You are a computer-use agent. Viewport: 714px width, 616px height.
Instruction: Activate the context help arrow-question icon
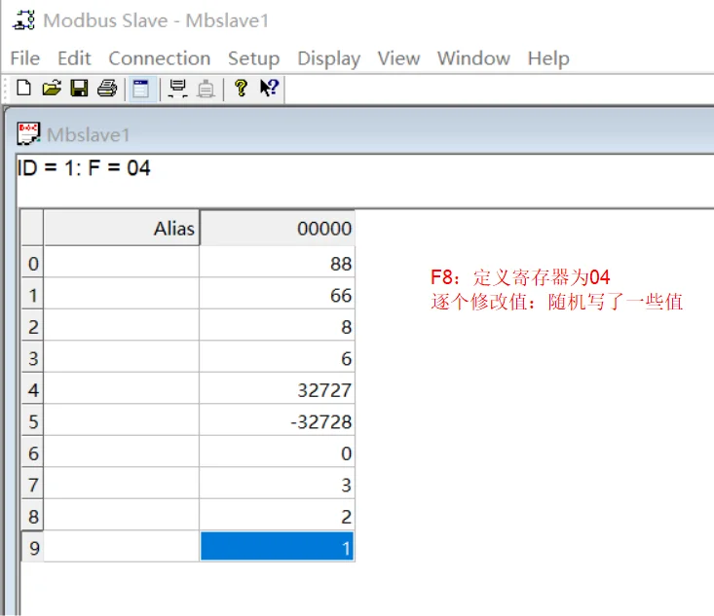click(x=269, y=88)
